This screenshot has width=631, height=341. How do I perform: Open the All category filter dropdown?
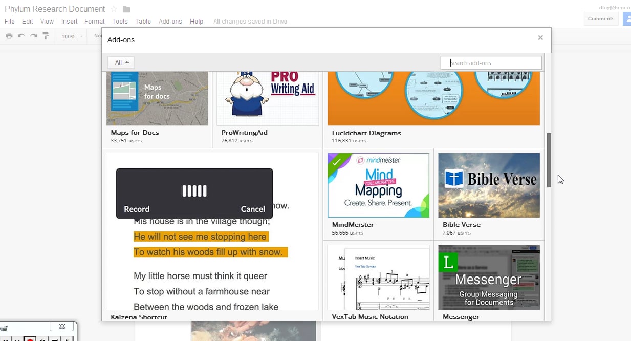point(121,62)
